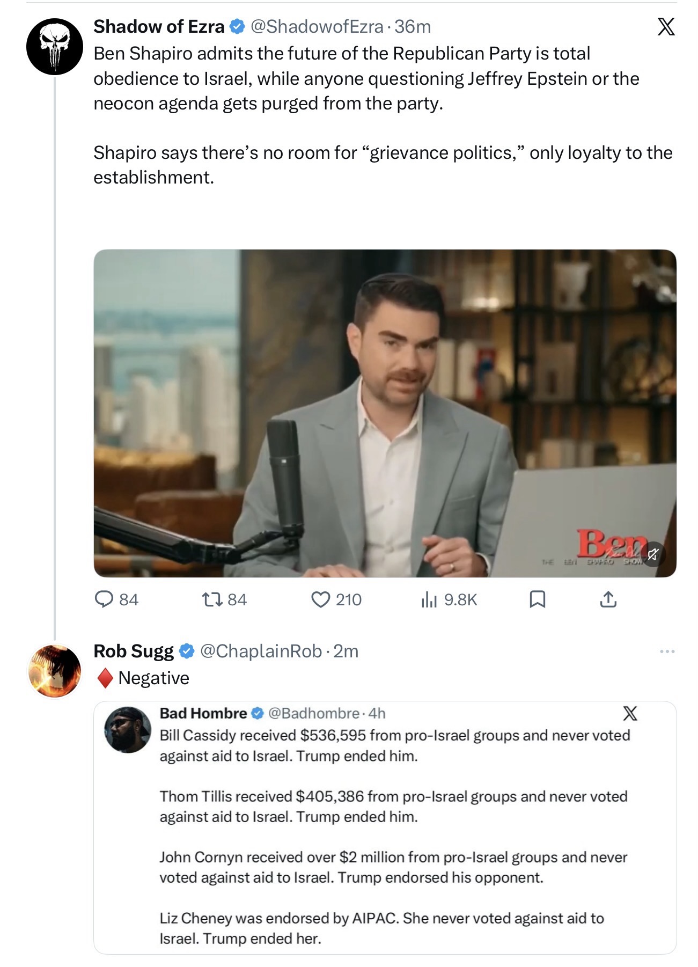Viewport: 698px width, 967px height.
Task: Open Bad Hombre's profile avatar
Action: click(128, 730)
